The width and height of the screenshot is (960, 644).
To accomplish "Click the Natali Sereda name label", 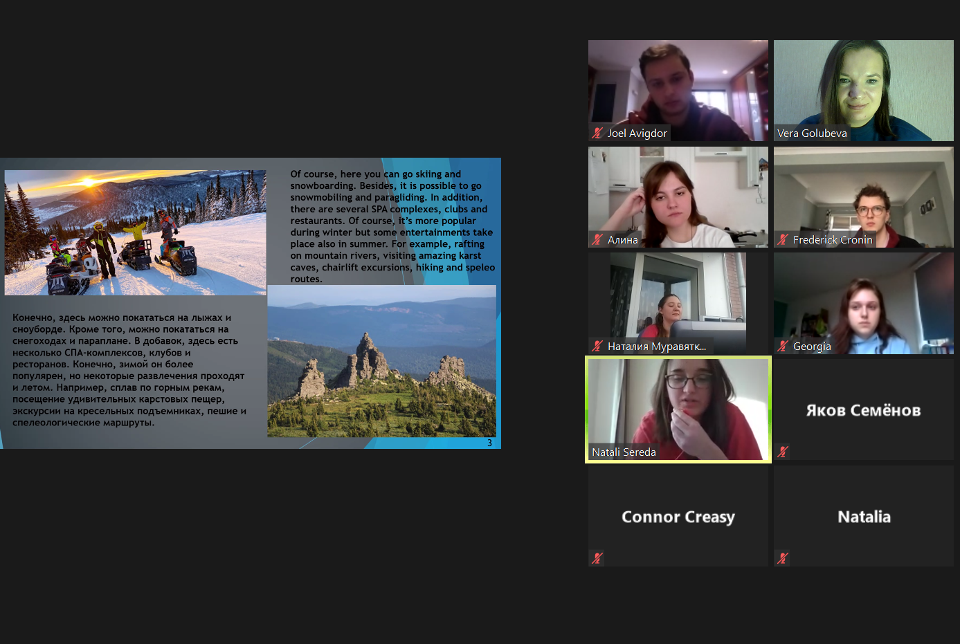I will 624,452.
